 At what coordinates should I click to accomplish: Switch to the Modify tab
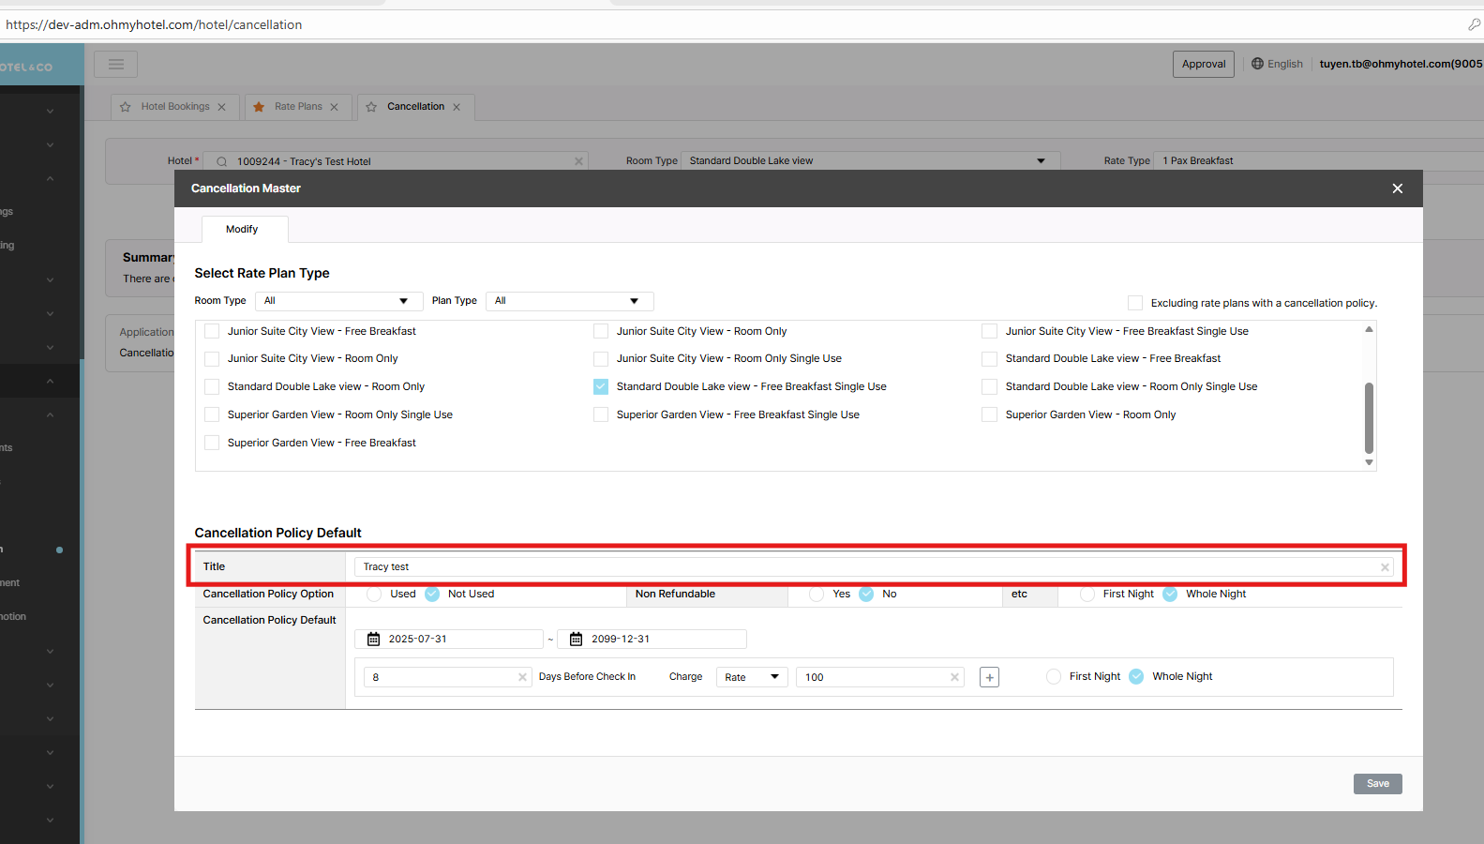(242, 230)
